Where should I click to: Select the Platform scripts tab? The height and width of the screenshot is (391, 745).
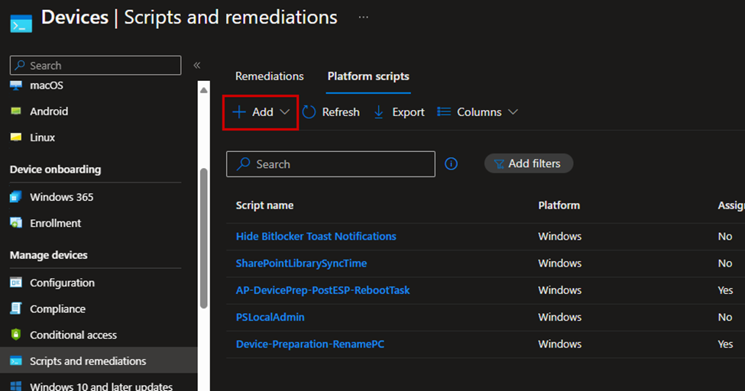[368, 76]
